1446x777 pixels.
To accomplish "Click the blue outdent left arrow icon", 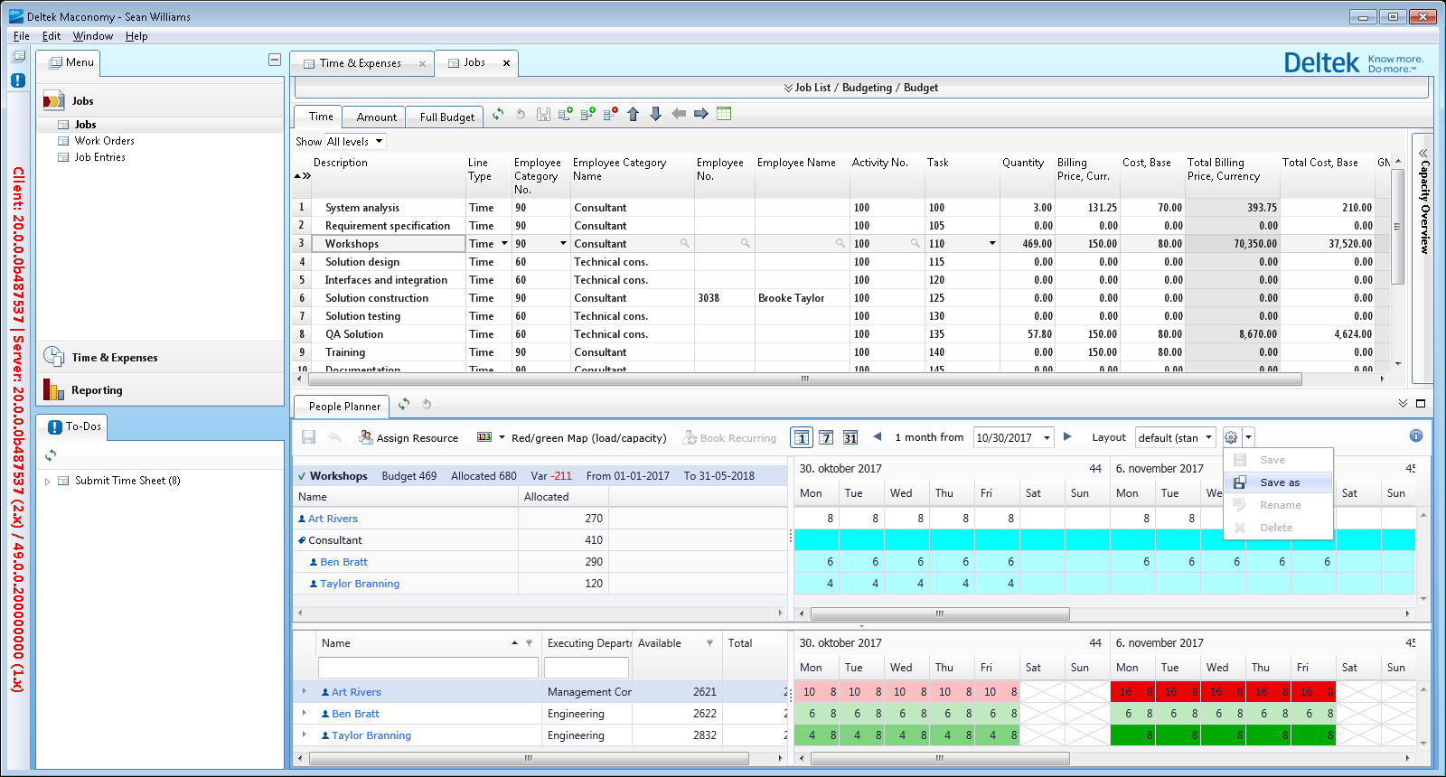I will pos(679,115).
